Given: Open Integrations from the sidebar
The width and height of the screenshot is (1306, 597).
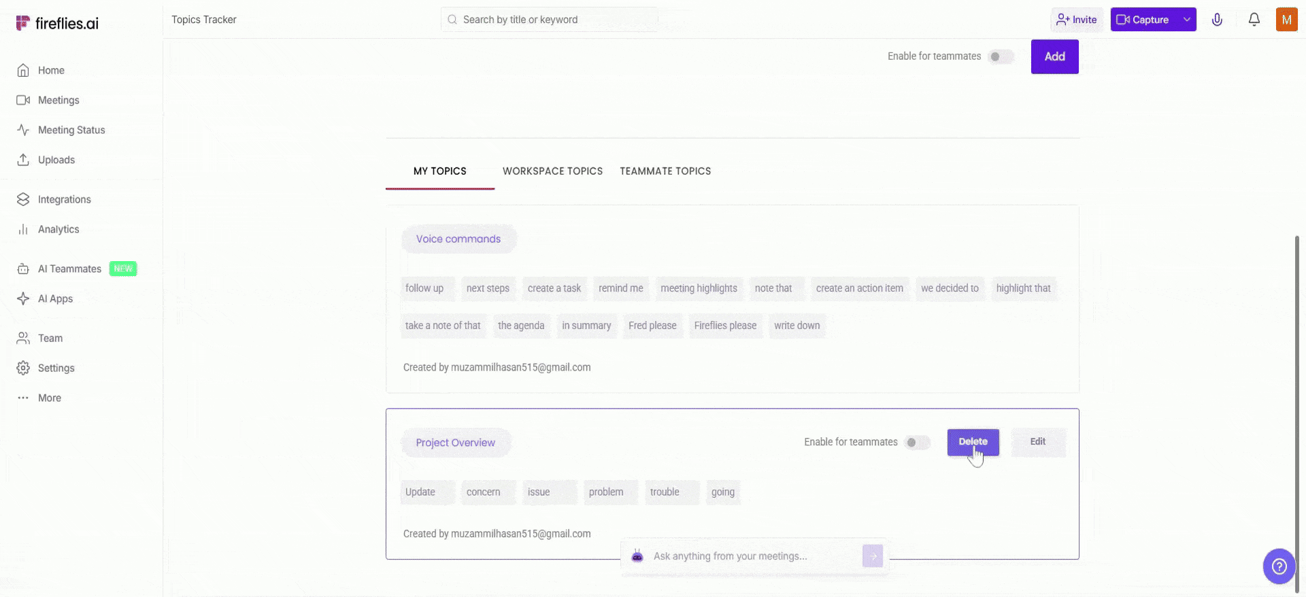Looking at the screenshot, I should pos(64,199).
